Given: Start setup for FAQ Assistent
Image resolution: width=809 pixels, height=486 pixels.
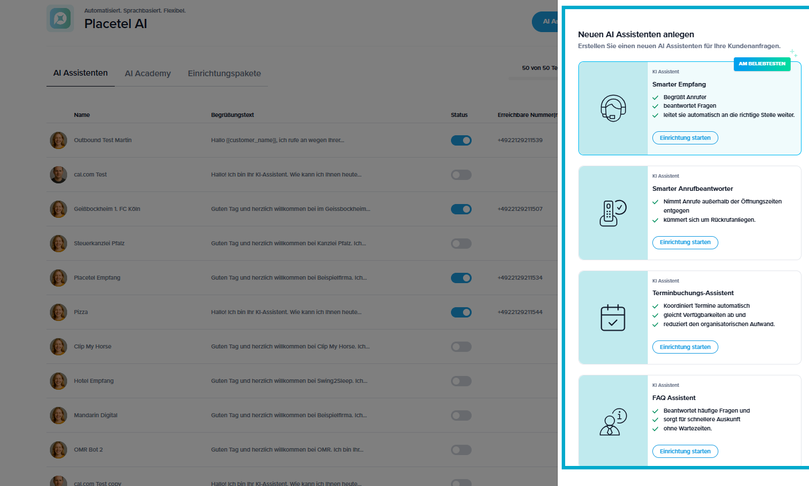Looking at the screenshot, I should point(685,452).
